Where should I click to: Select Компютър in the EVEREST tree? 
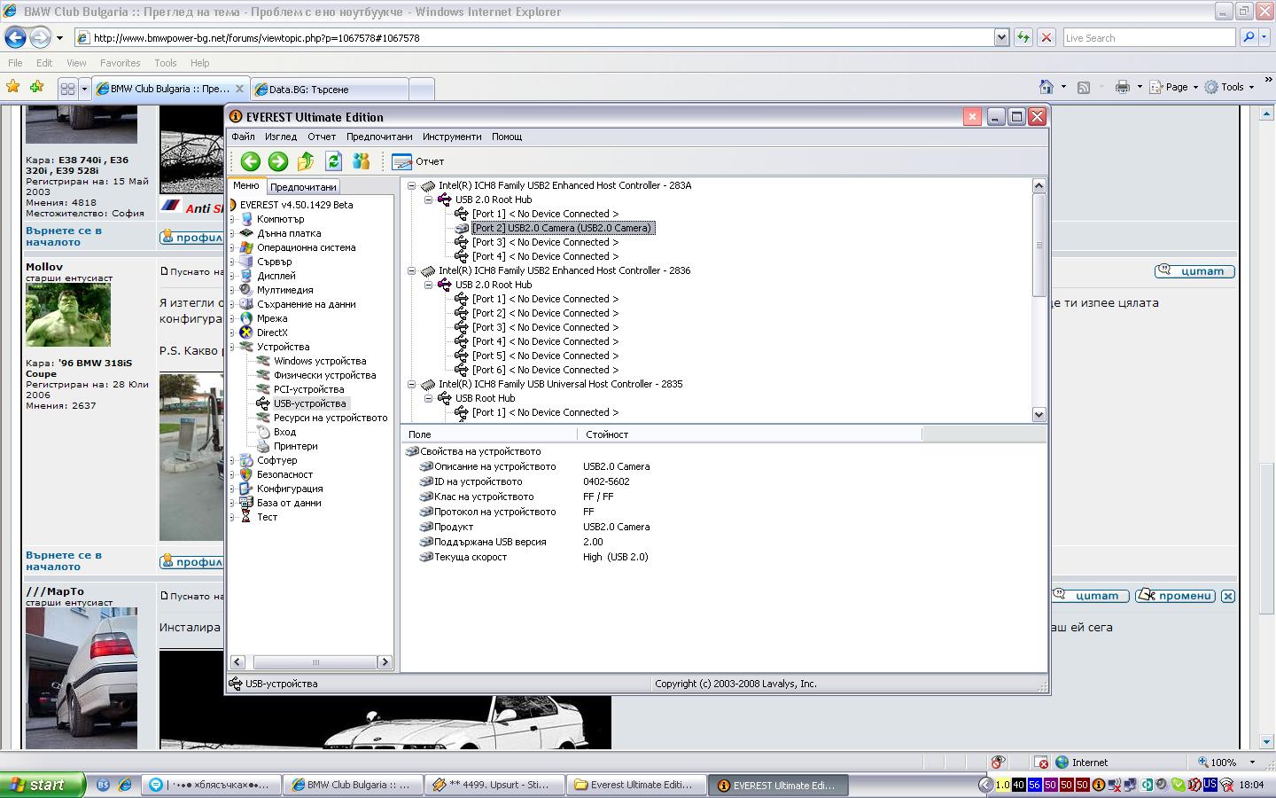(x=280, y=219)
